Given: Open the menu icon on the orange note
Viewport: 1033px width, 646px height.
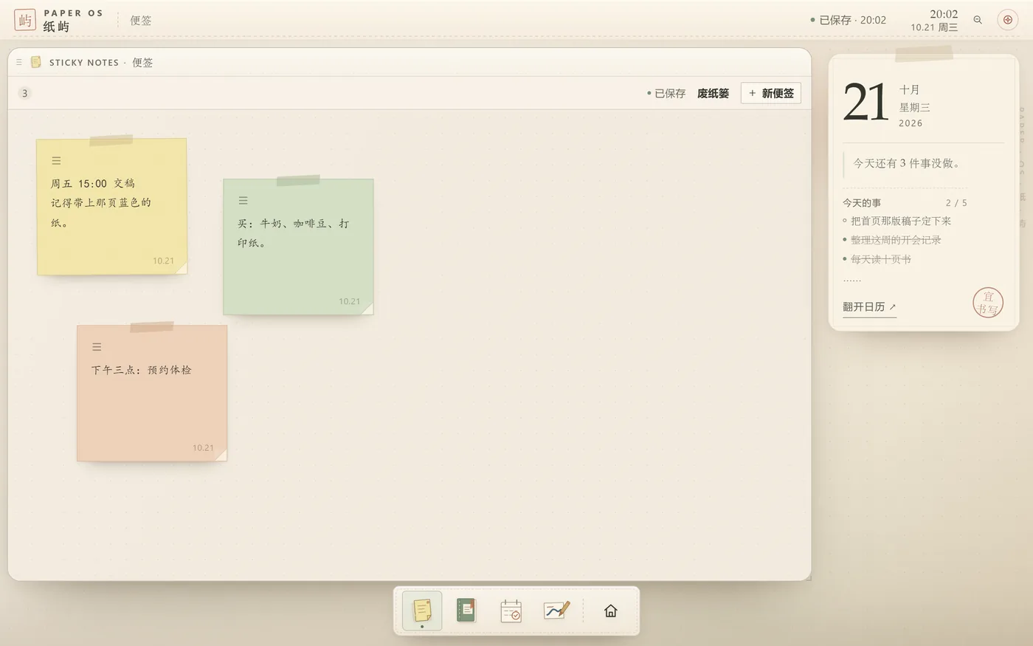Looking at the screenshot, I should (x=97, y=347).
